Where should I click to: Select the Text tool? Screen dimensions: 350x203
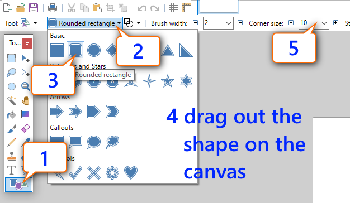pos(12,170)
